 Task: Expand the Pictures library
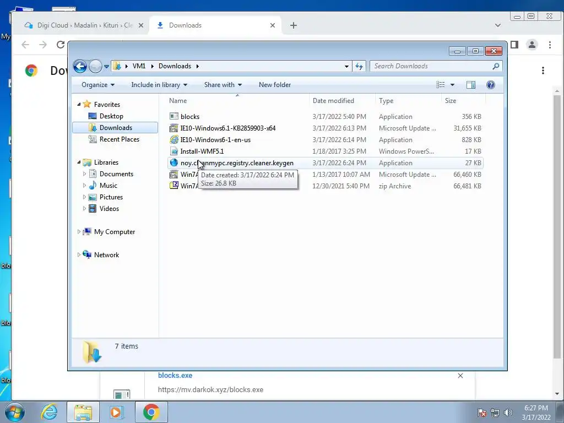(84, 197)
